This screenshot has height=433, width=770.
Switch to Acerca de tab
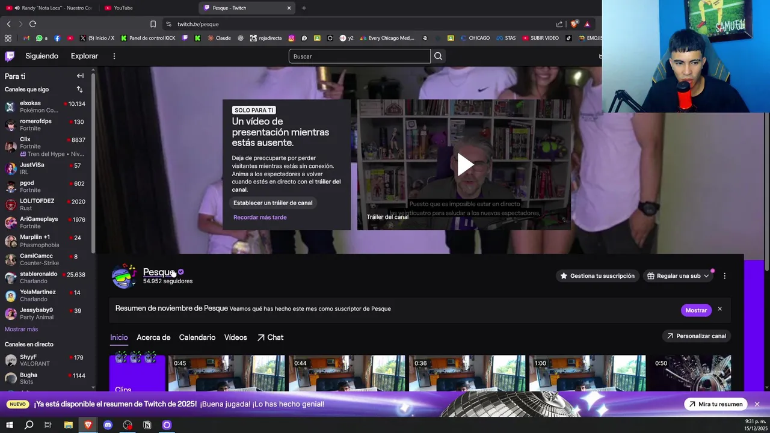pyautogui.click(x=153, y=337)
